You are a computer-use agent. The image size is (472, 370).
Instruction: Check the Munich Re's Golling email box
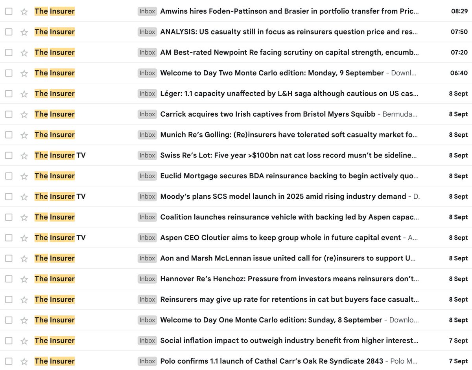(9, 135)
